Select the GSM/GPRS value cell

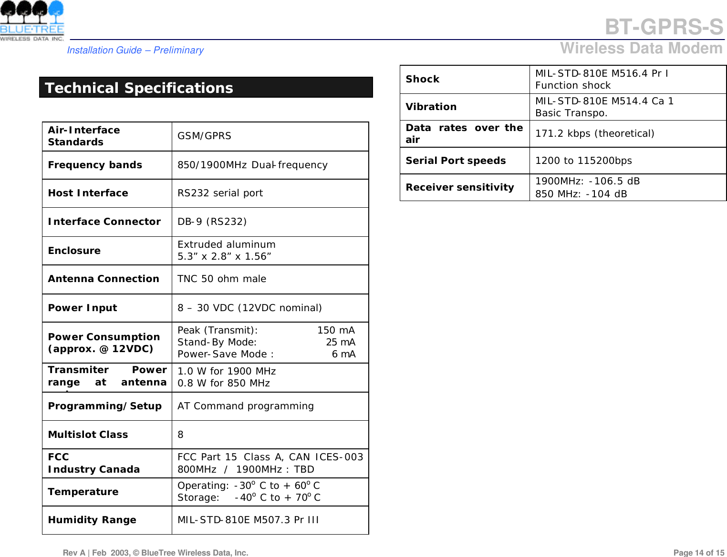coord(270,136)
